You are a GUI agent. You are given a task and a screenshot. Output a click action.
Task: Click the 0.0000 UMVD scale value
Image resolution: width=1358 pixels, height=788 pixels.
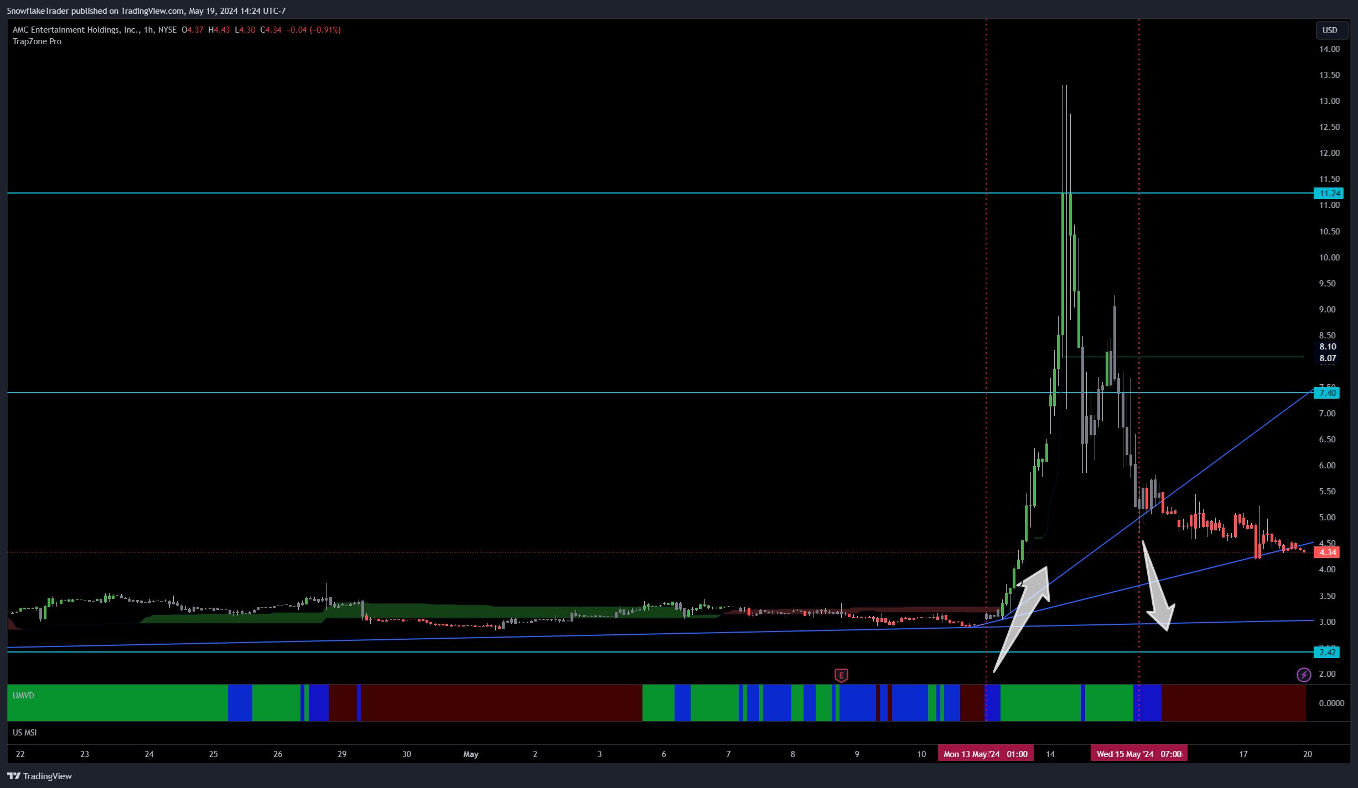(1331, 703)
